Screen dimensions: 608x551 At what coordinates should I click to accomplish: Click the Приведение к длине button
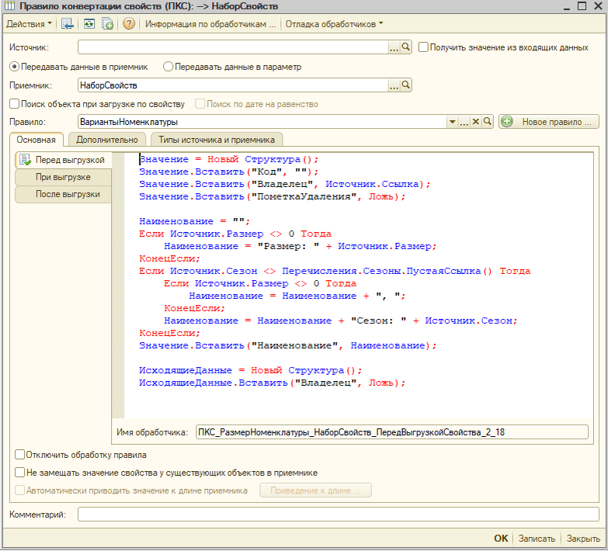(315, 490)
